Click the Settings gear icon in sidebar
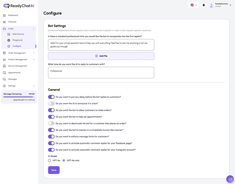 4,86
